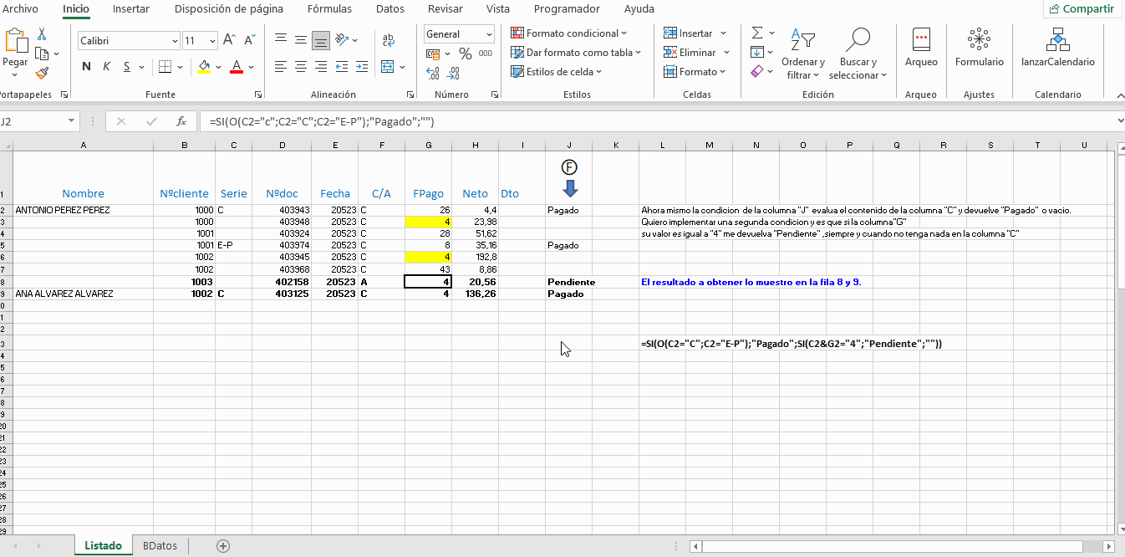Expand Estilos de celda menu
This screenshot has width=1125, height=557.
click(556, 72)
